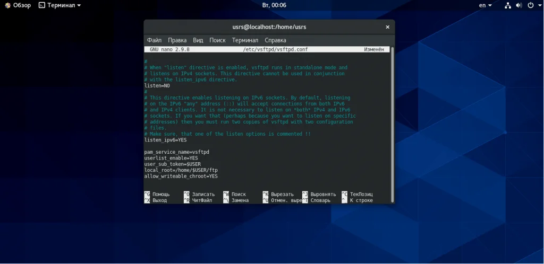Close the terminal window

point(387,27)
